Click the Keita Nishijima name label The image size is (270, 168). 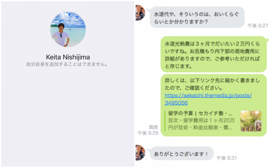pyautogui.click(x=68, y=57)
